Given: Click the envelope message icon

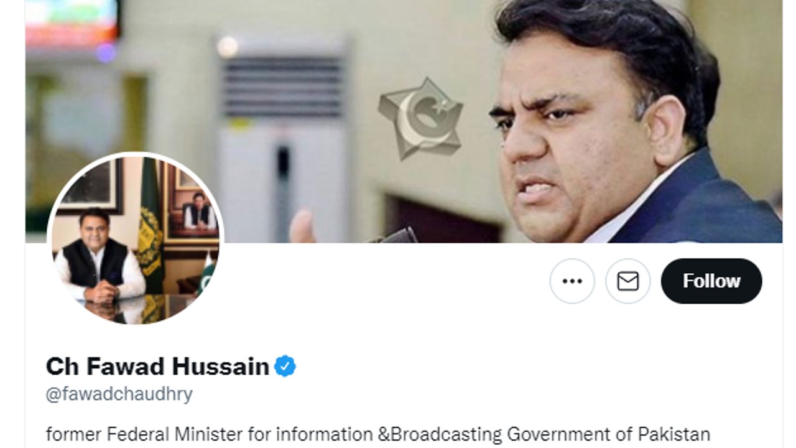Looking at the screenshot, I should click(x=628, y=281).
